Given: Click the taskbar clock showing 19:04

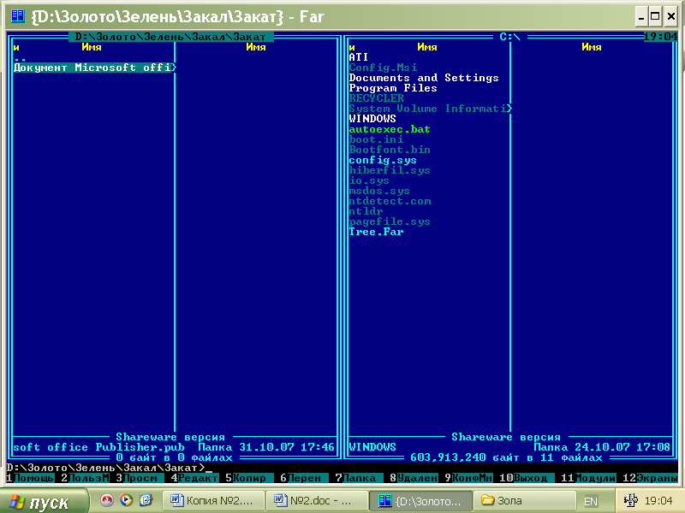Looking at the screenshot, I should (x=658, y=501).
